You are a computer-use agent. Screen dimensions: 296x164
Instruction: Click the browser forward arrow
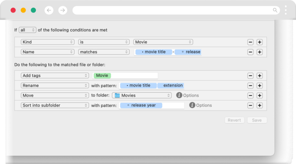tap(62, 10)
